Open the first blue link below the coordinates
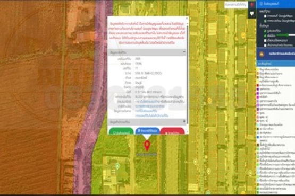 [x=146, y=111]
